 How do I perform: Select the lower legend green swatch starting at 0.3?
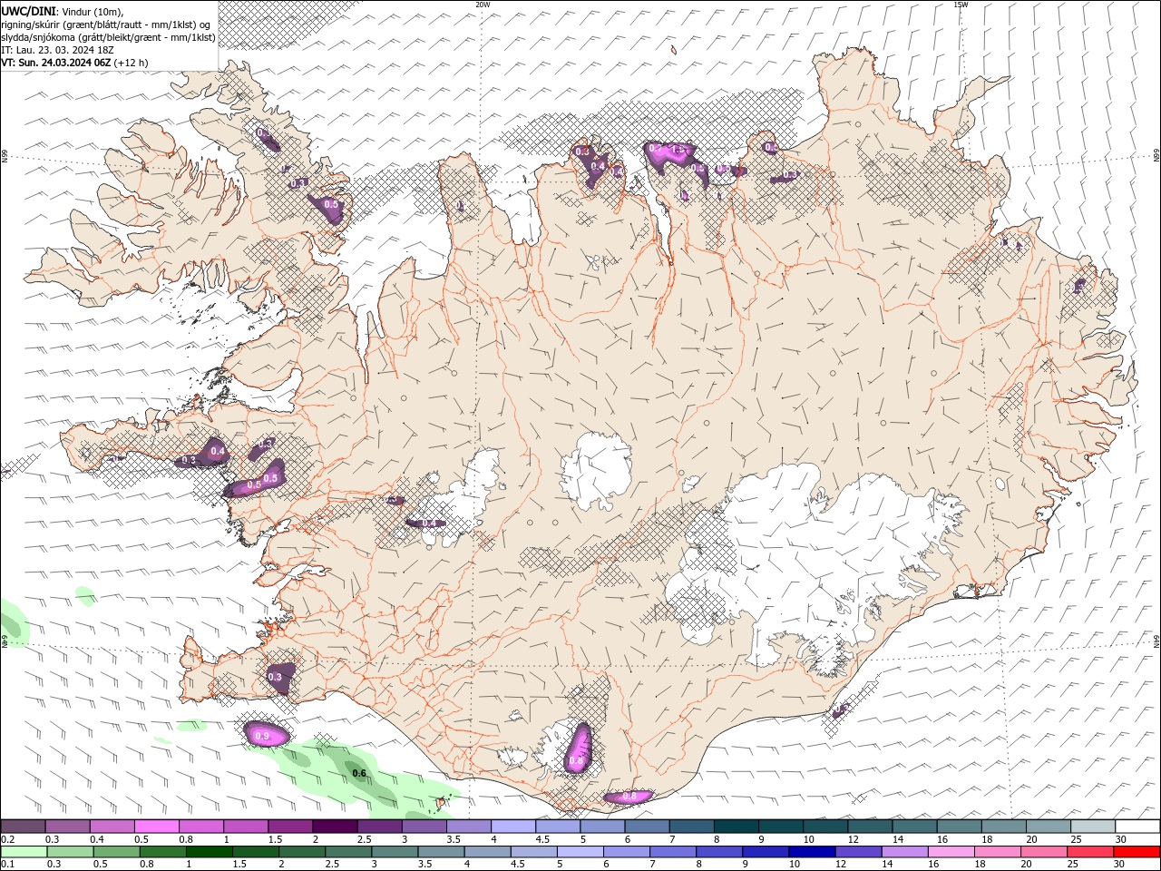(70, 852)
